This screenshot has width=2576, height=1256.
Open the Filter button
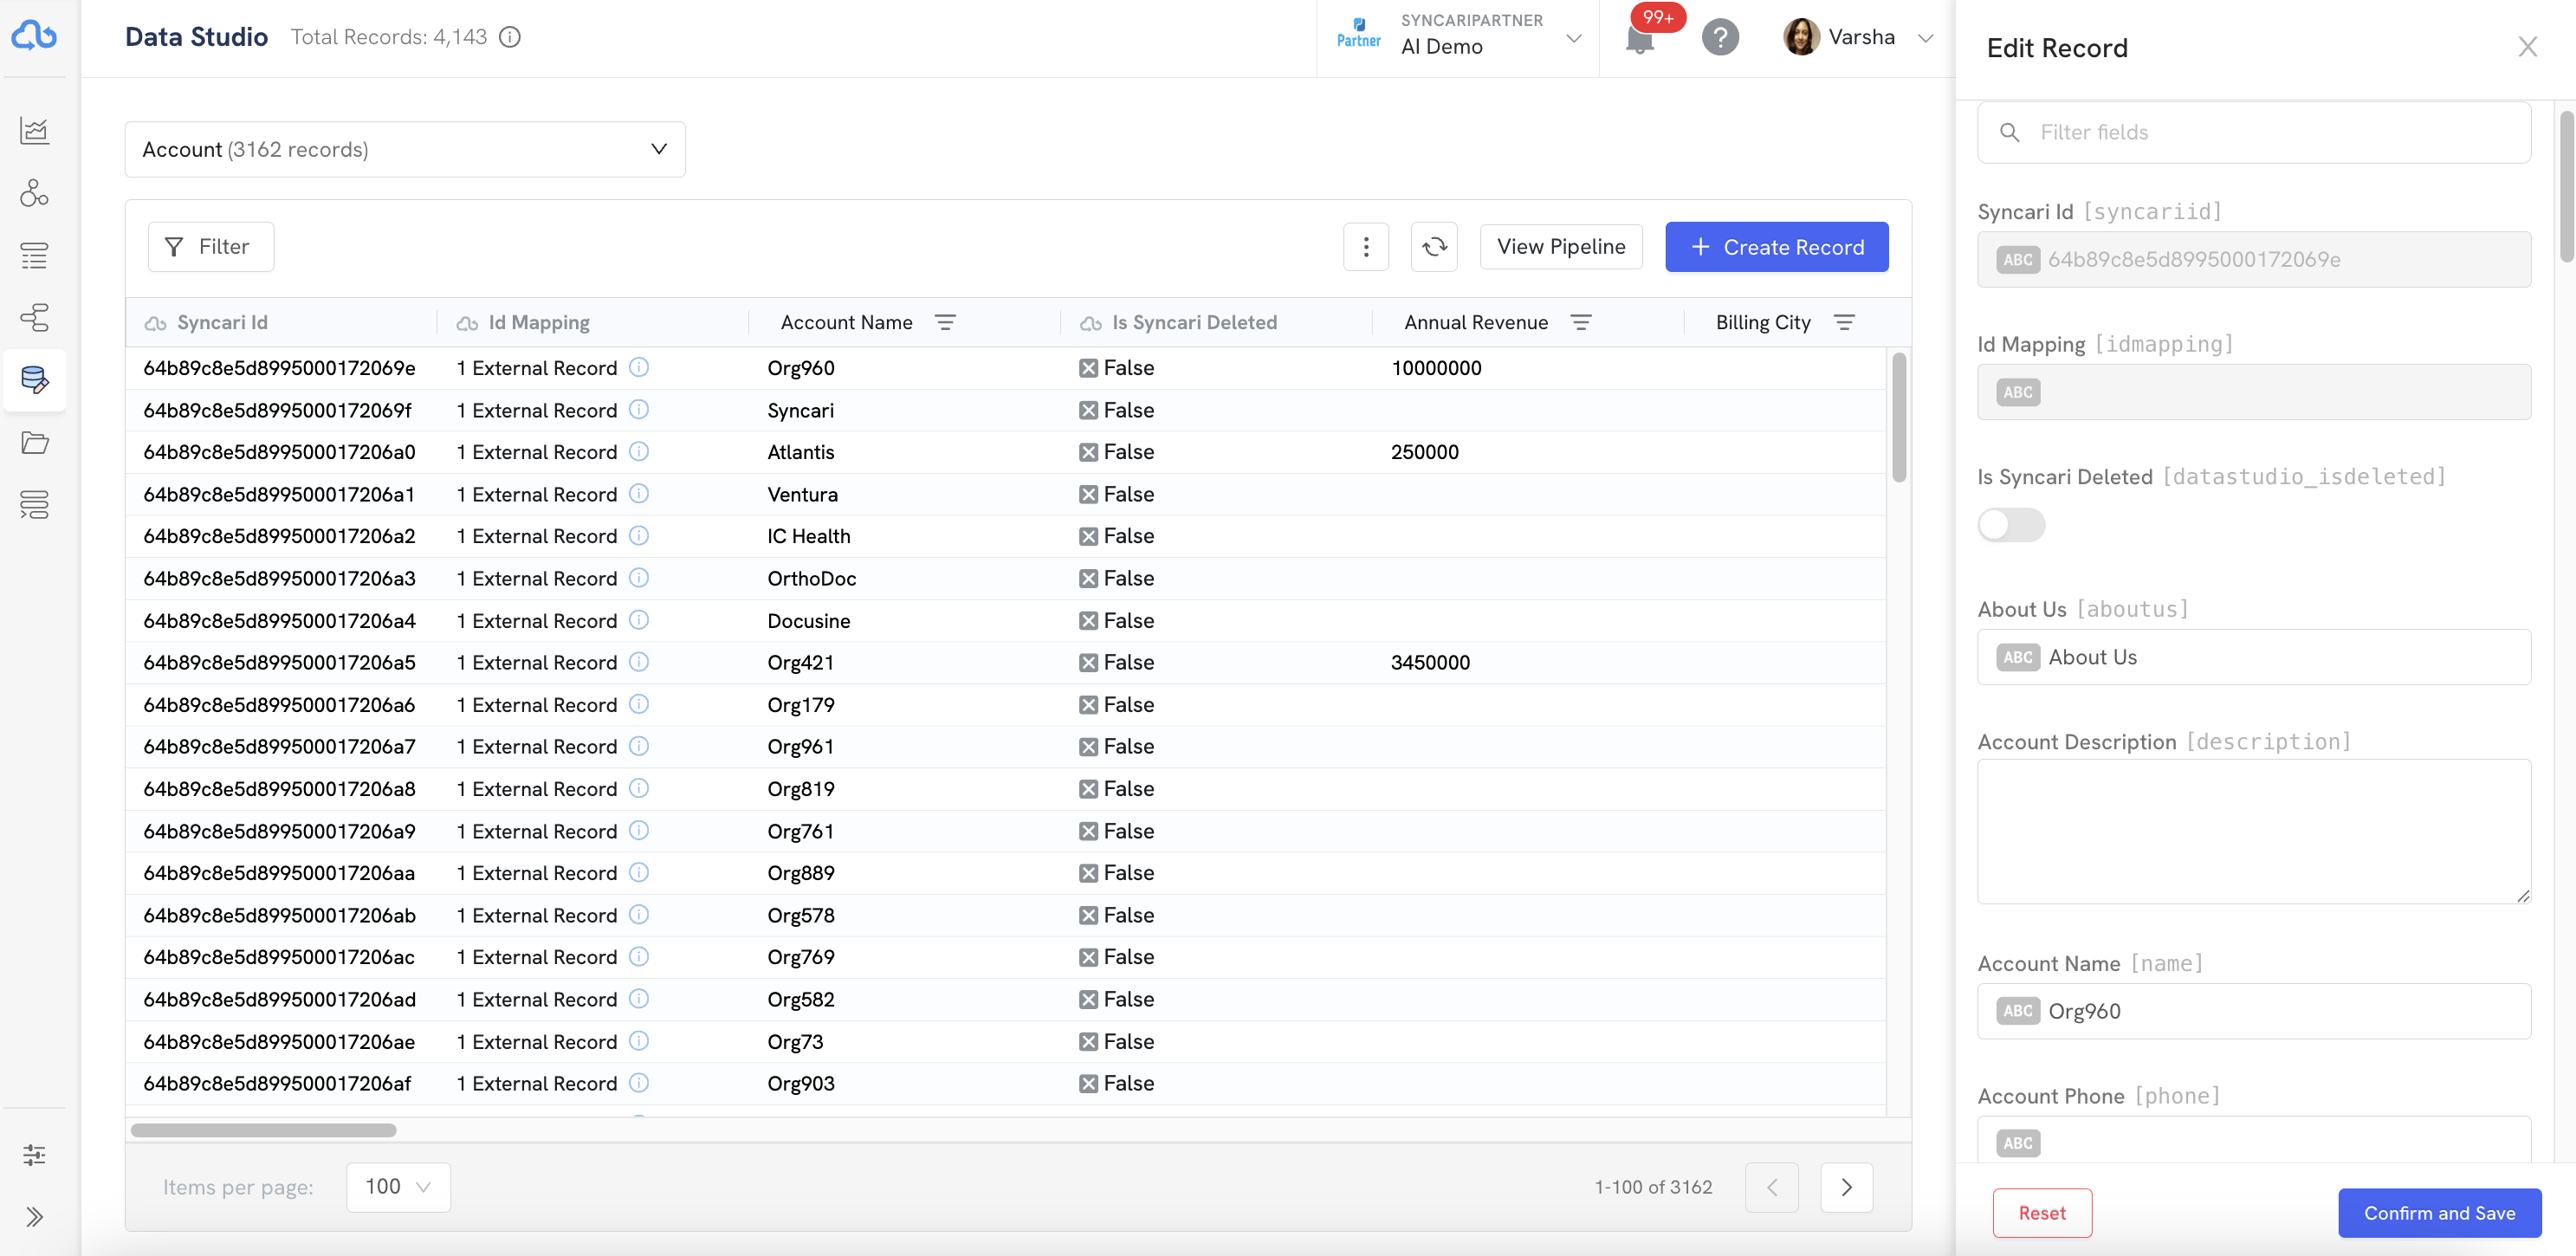211,247
